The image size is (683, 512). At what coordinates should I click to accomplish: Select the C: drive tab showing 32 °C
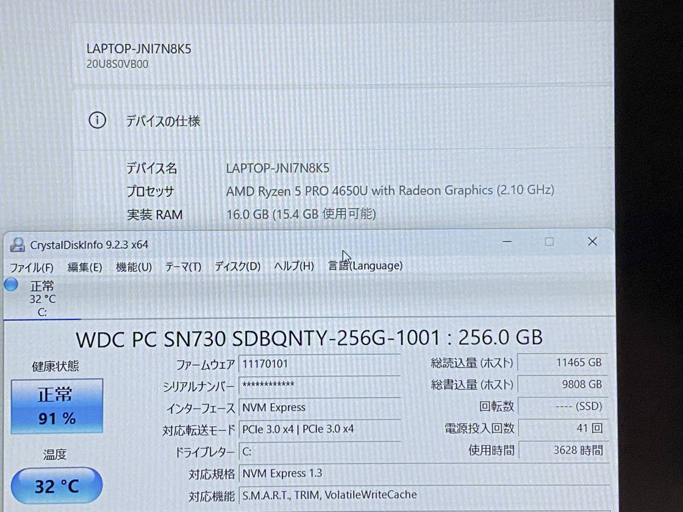point(41,299)
